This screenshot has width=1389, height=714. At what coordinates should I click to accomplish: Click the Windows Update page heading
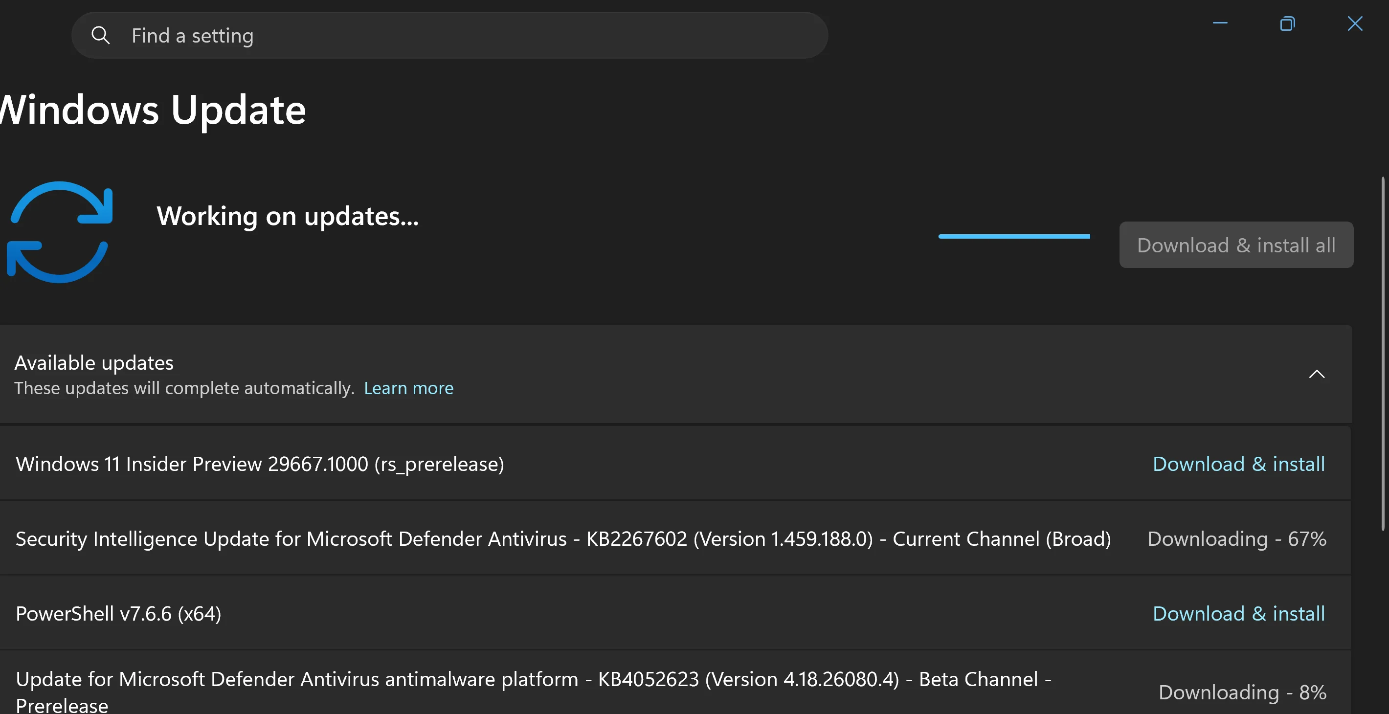click(153, 110)
